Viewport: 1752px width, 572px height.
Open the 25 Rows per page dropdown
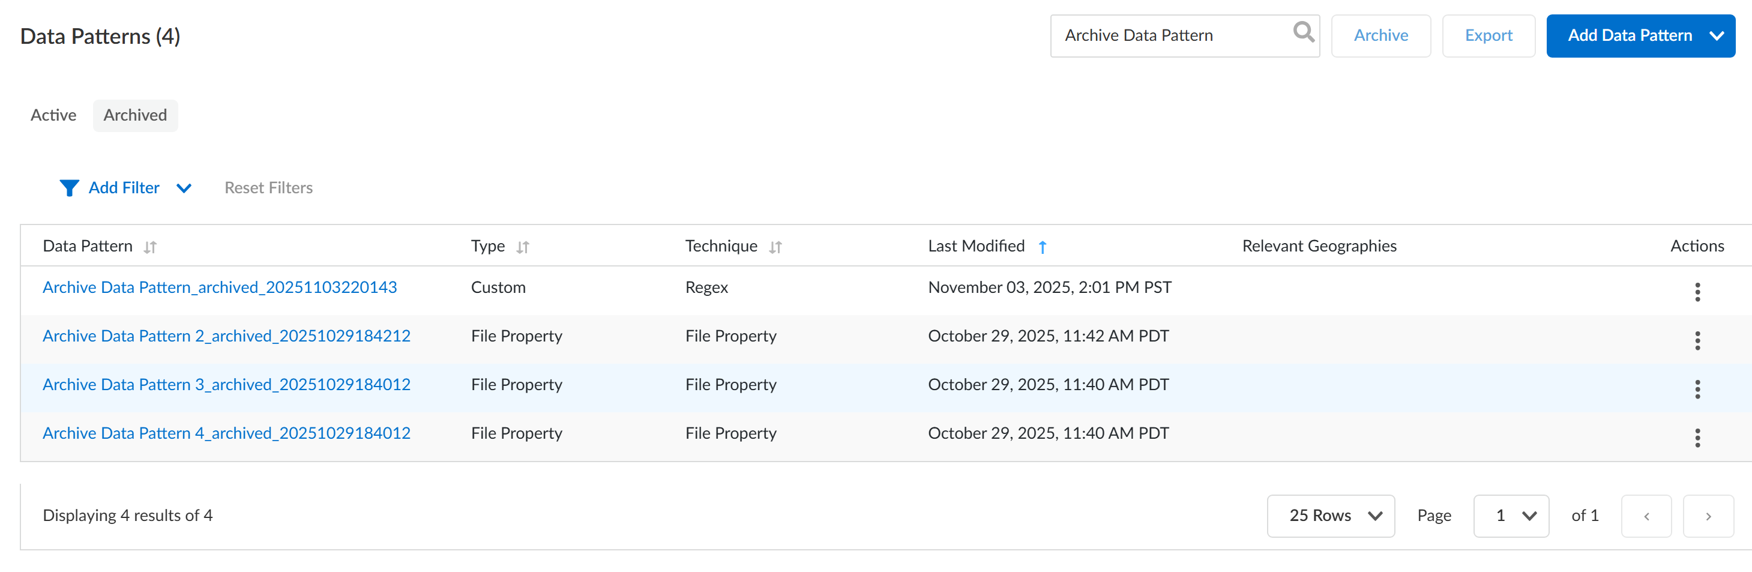[1330, 516]
